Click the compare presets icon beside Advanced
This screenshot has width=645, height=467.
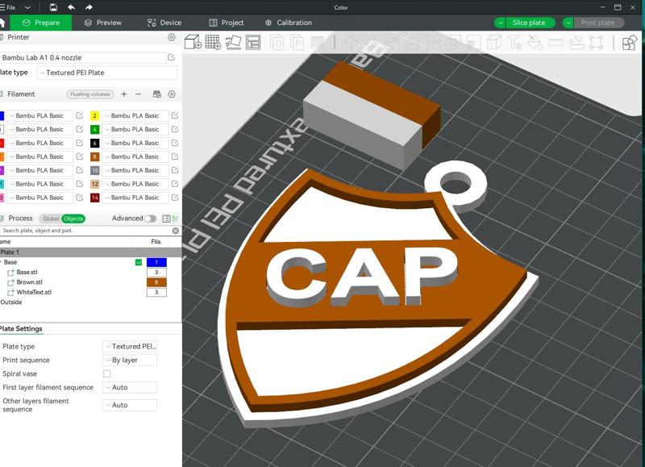(x=176, y=219)
